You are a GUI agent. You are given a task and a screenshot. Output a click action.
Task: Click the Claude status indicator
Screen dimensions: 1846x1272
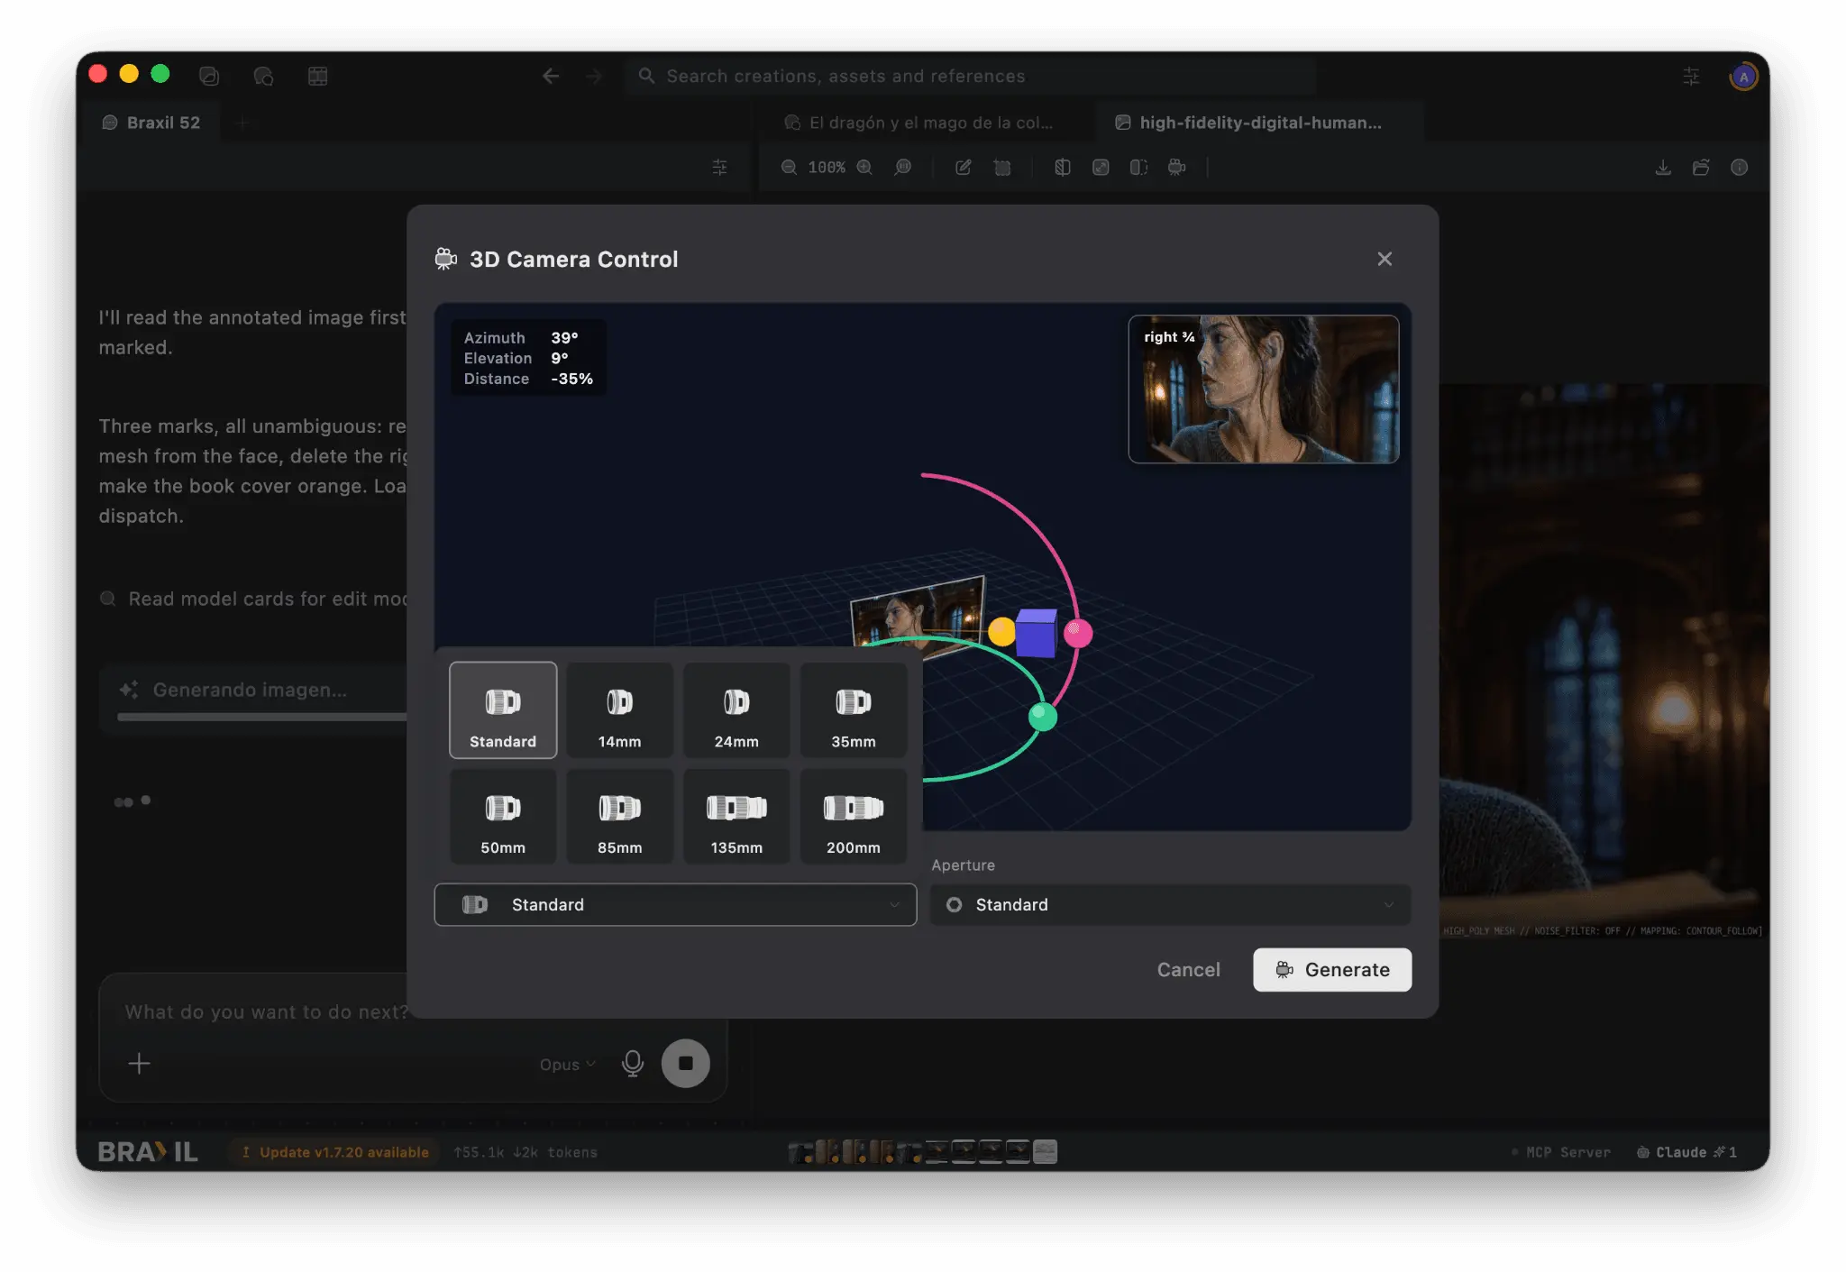1686,1152
